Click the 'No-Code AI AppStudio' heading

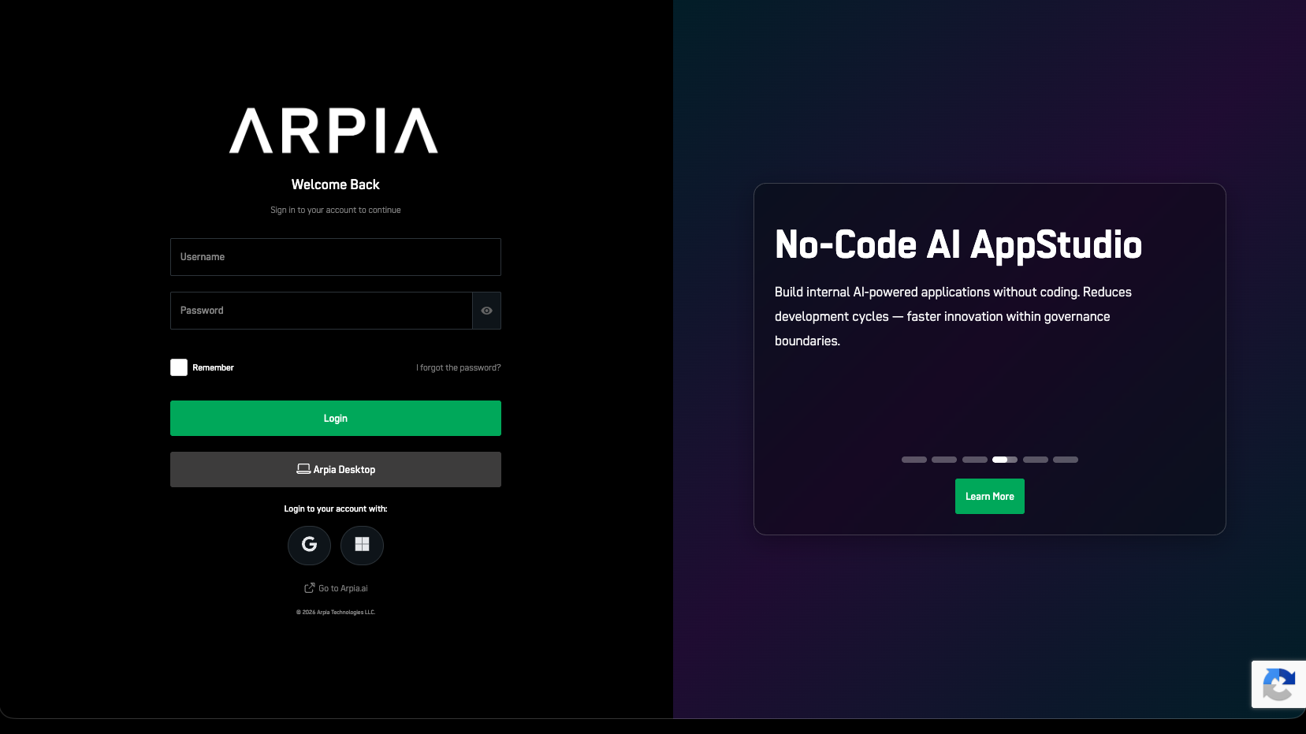click(958, 244)
